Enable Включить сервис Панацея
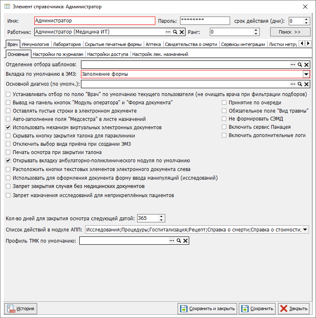Image resolution: width=316 pixels, height=318 pixels. (224, 127)
